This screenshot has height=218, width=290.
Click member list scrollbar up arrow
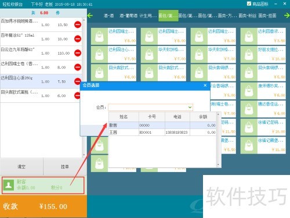coord(218,115)
